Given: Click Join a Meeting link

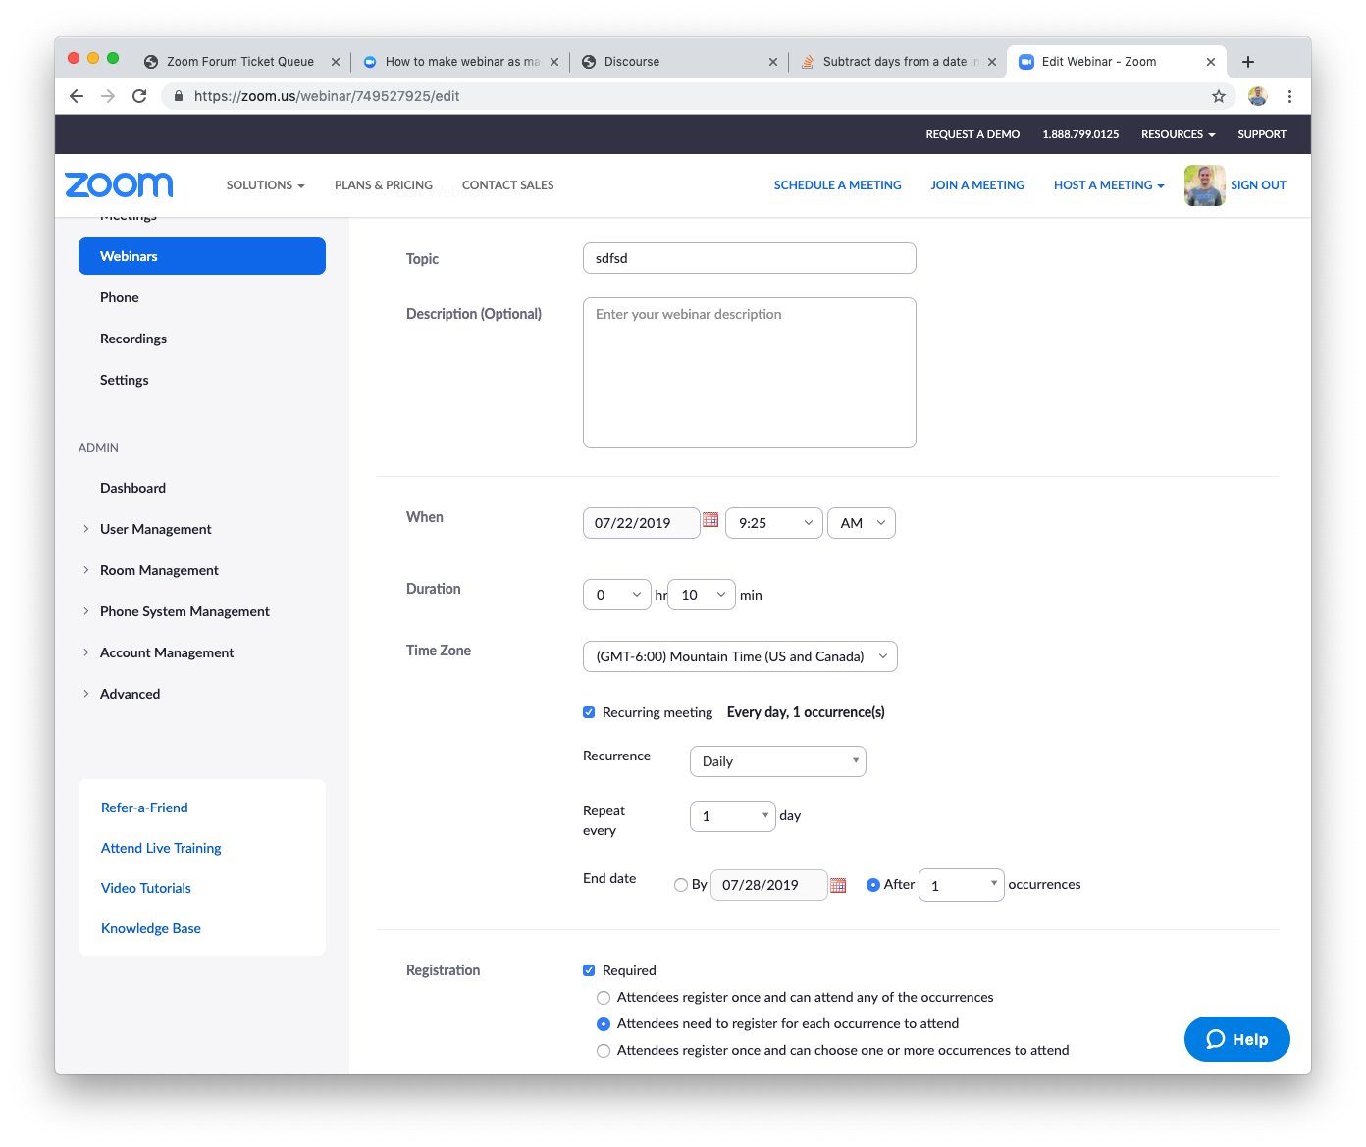Looking at the screenshot, I should click(977, 185).
